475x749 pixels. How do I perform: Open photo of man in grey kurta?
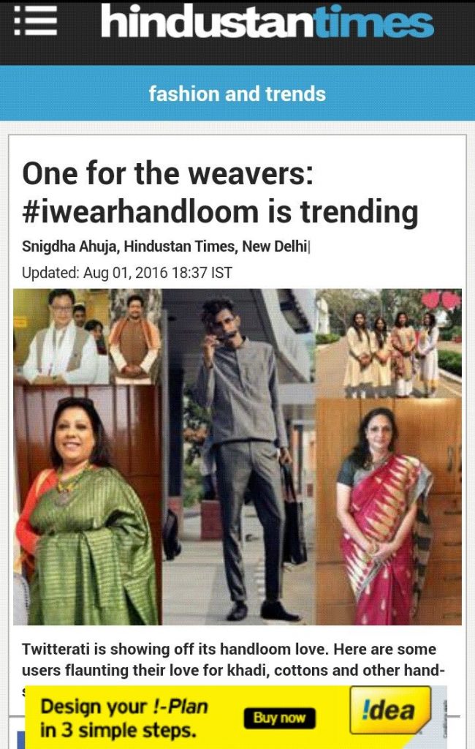click(239, 456)
